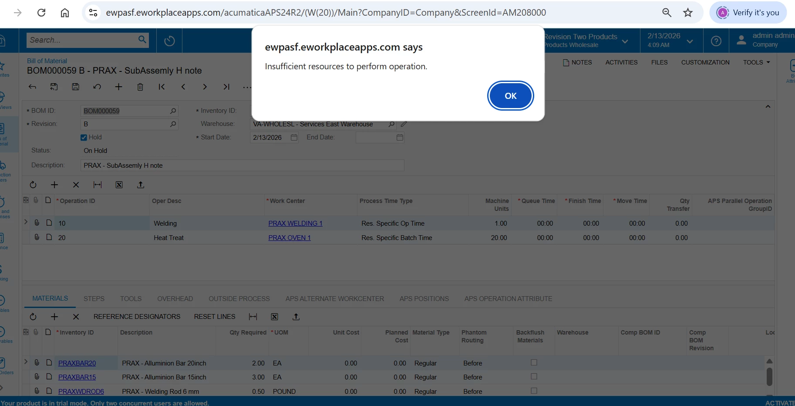This screenshot has width=795, height=406.
Task: Click the search magnifier in Acumatica search box
Action: point(142,40)
